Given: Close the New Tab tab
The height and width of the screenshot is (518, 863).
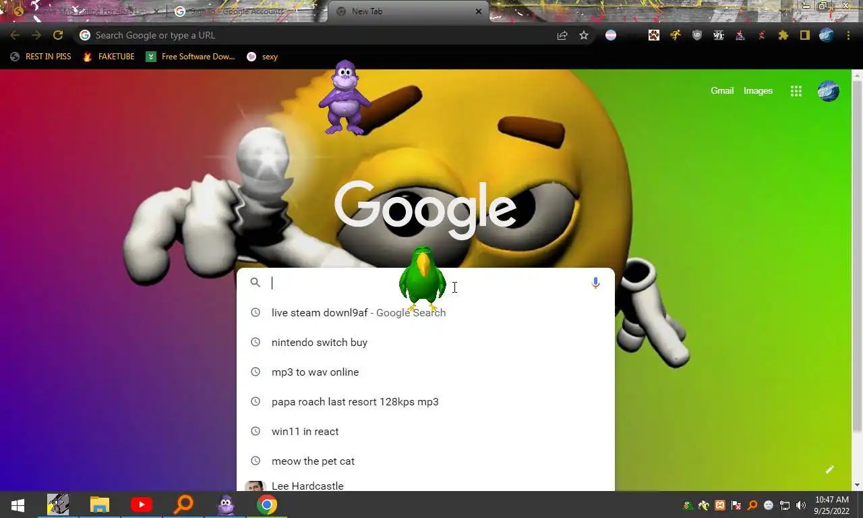Looking at the screenshot, I should 479,11.
